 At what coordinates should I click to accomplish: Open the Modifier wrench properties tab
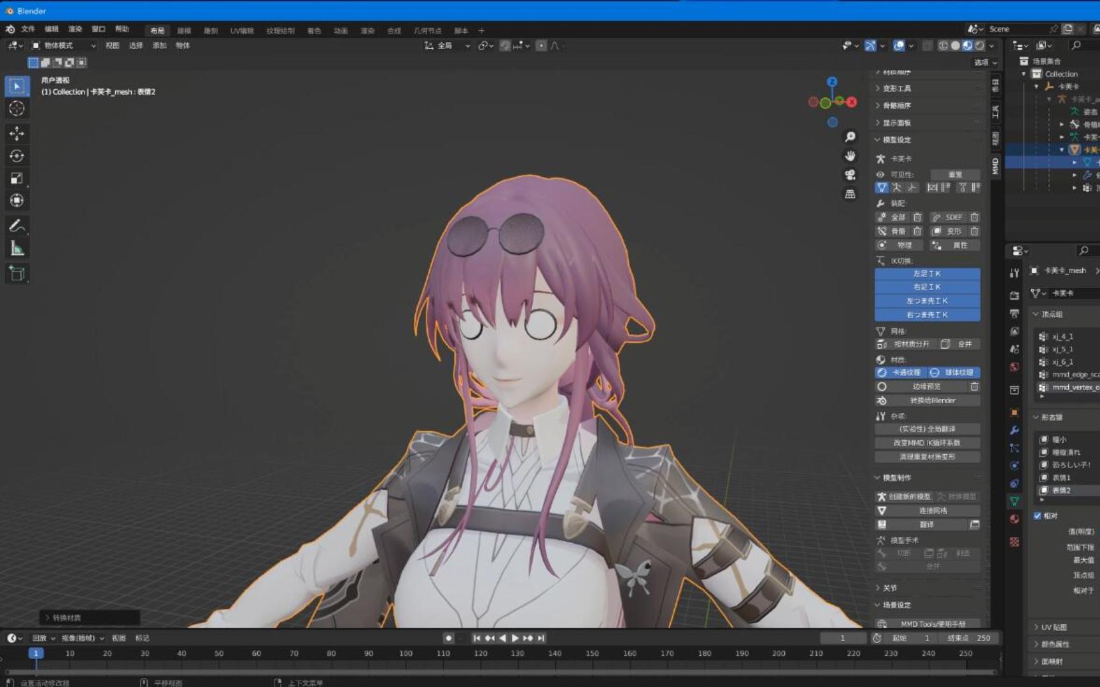point(1014,430)
